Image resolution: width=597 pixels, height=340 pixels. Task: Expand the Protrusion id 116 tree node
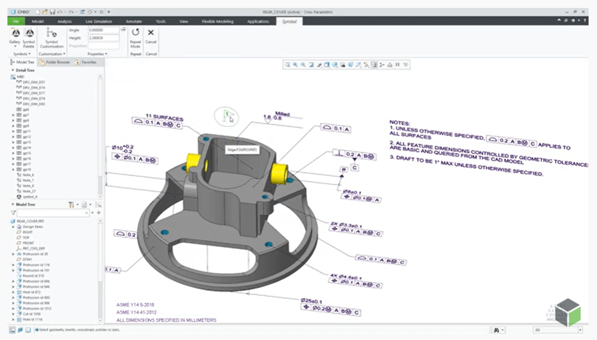click(x=13, y=265)
